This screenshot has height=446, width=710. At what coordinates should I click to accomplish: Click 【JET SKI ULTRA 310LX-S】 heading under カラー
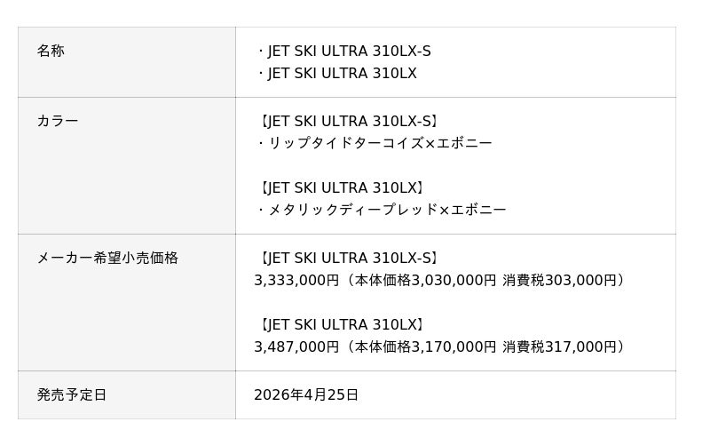click(349, 121)
